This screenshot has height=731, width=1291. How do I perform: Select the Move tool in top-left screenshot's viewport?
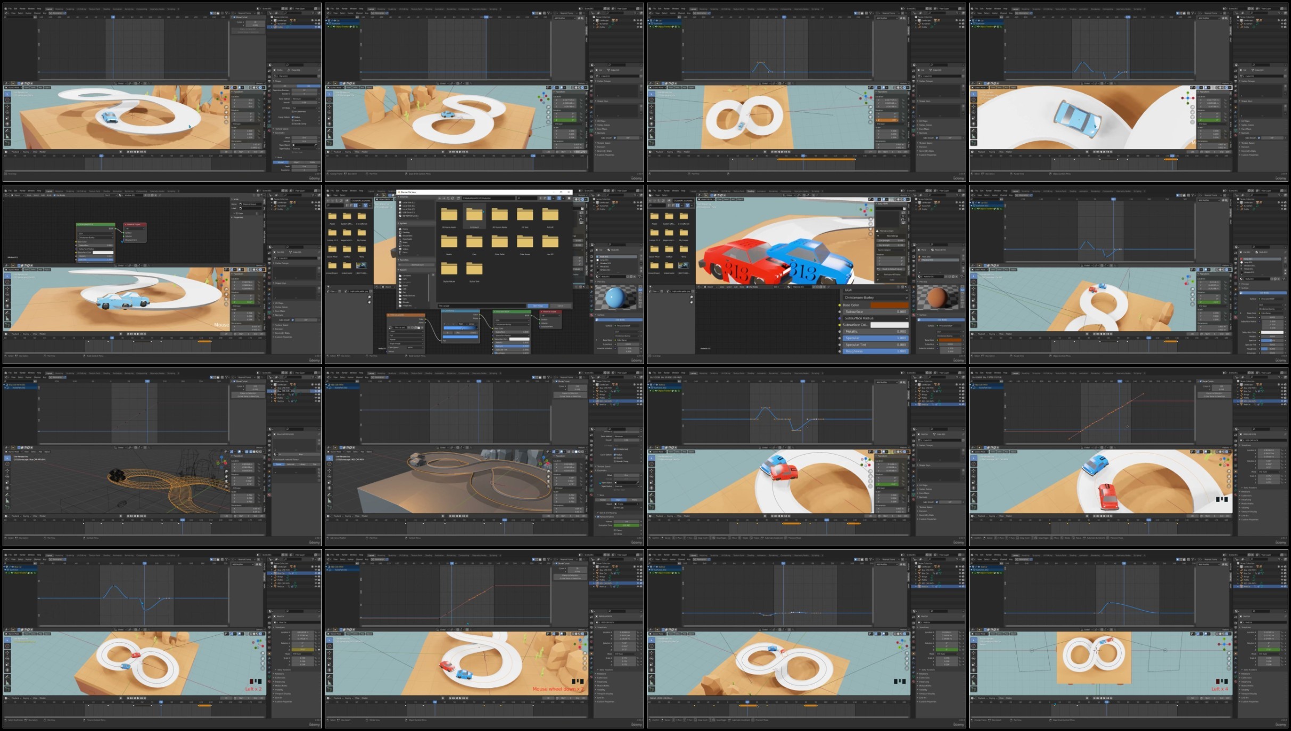(7, 106)
